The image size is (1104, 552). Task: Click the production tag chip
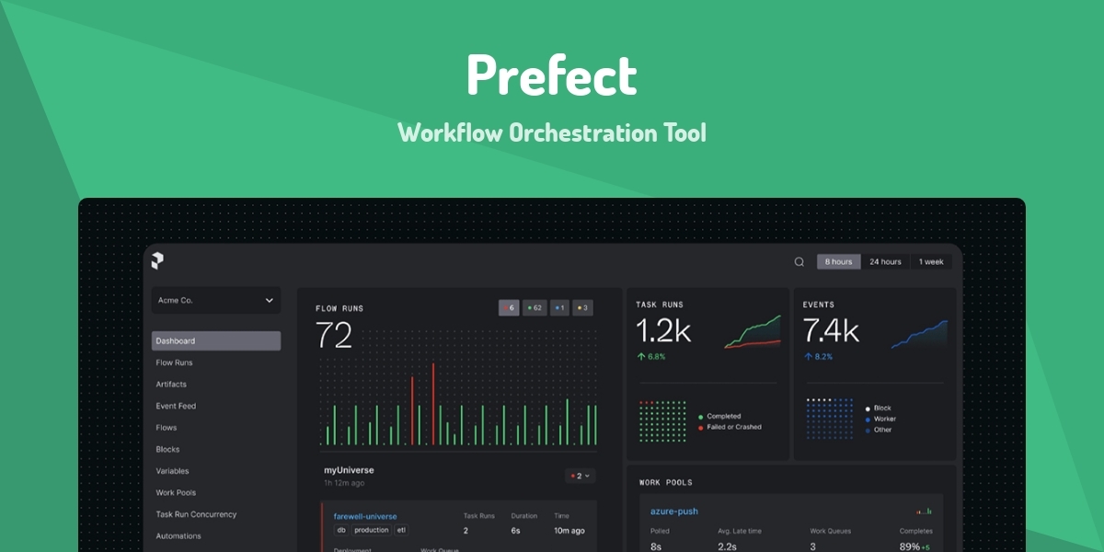pyautogui.click(x=372, y=530)
